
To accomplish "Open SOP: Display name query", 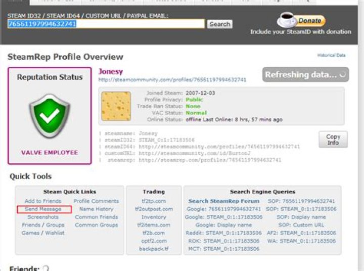I will click(x=301, y=217).
